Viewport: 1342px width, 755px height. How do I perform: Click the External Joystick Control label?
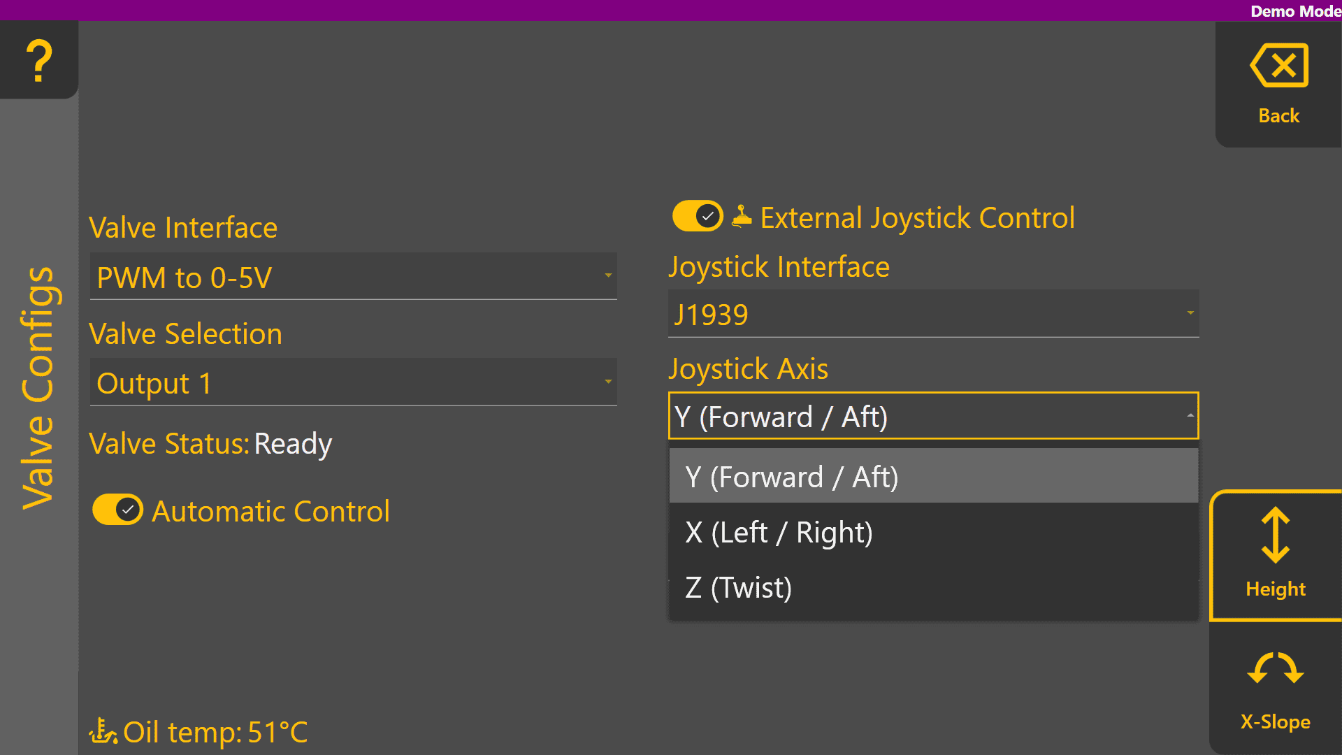tap(917, 217)
